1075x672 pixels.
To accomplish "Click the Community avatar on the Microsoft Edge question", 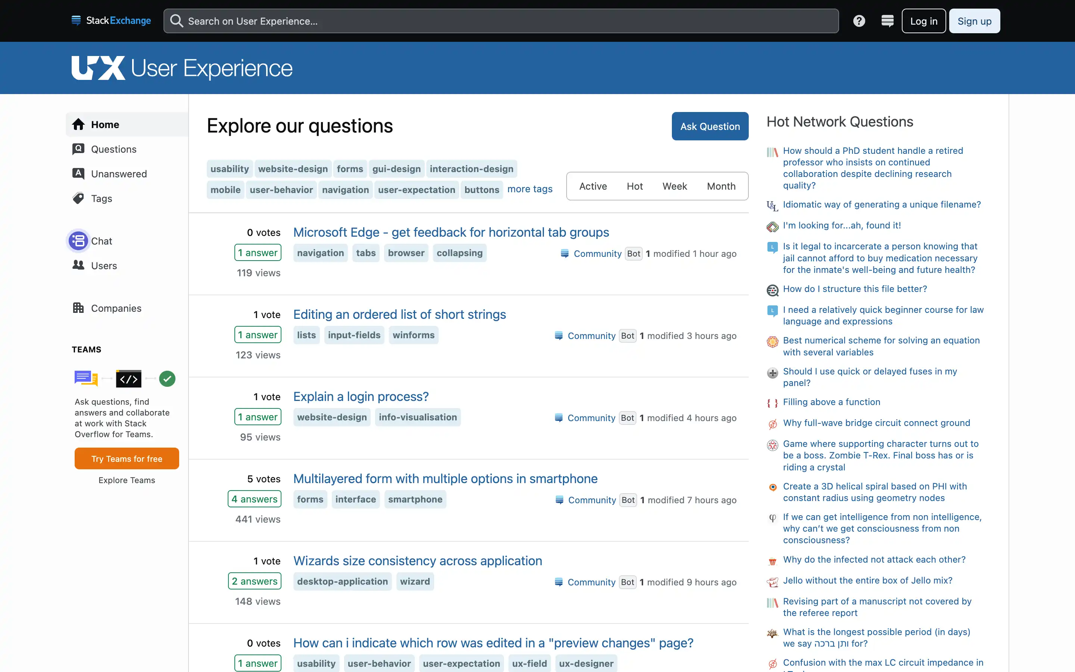I will 565,253.
